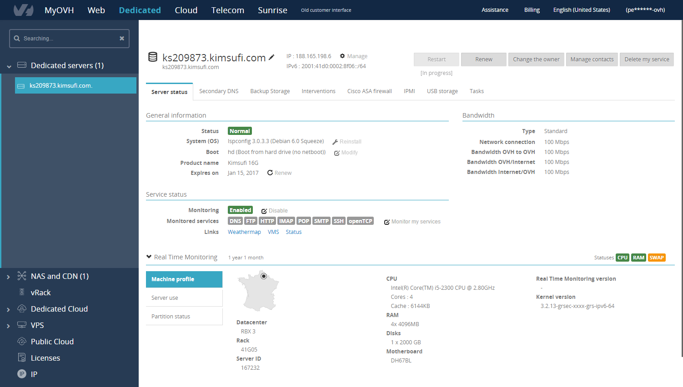Click server icon beside ks209873.kimsufi.com in sidebar
This screenshot has height=387, width=683.
21,86
